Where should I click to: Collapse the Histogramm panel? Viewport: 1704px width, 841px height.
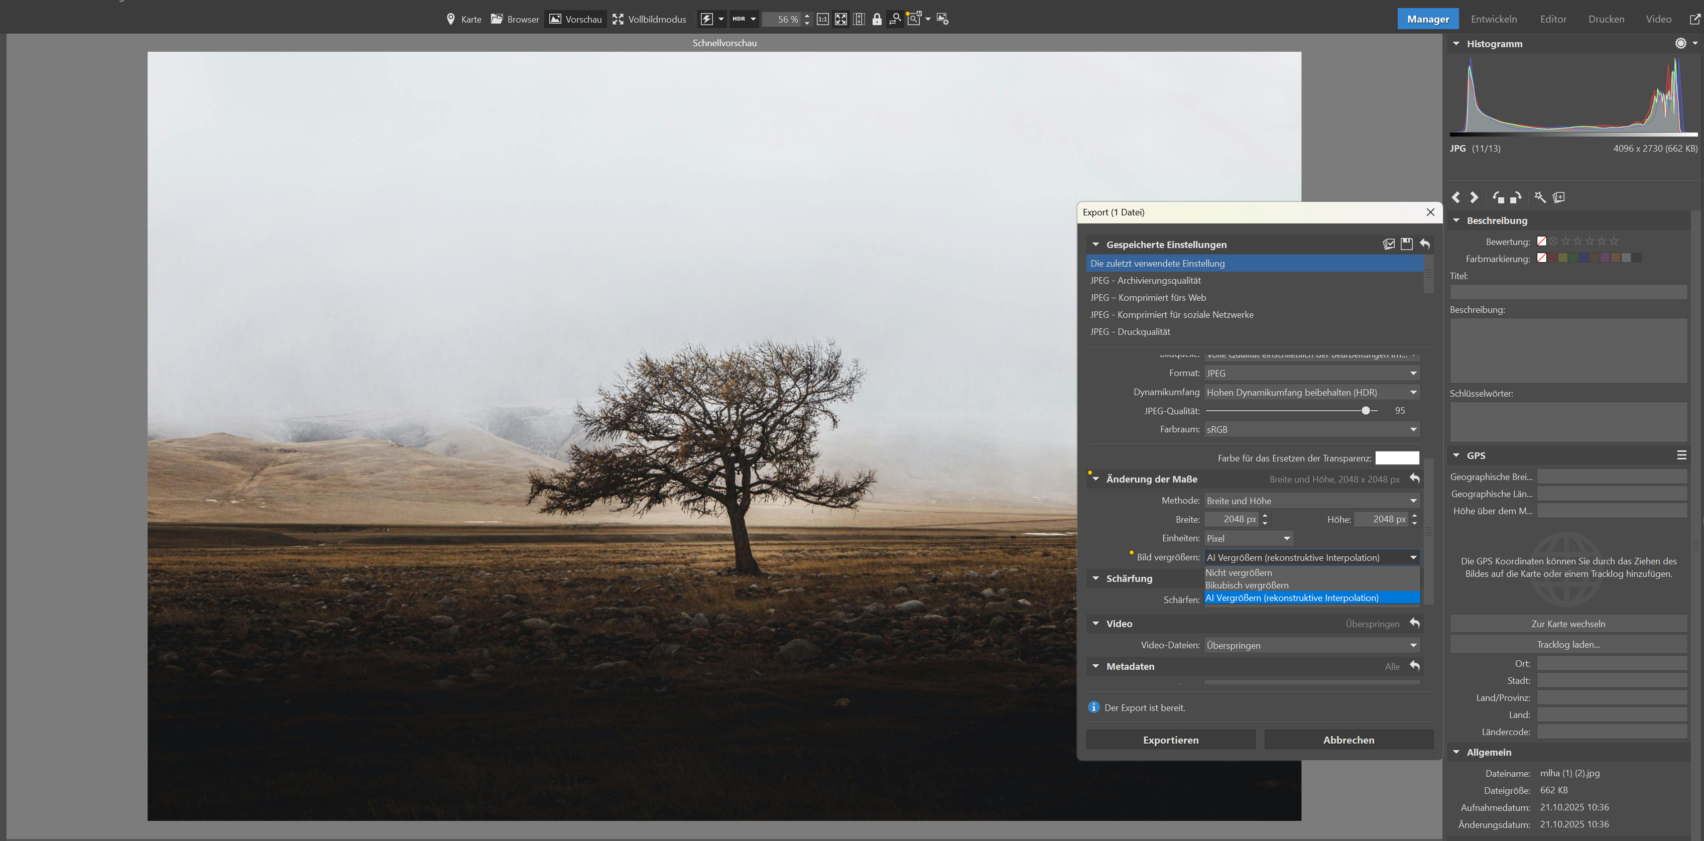pyautogui.click(x=1456, y=44)
